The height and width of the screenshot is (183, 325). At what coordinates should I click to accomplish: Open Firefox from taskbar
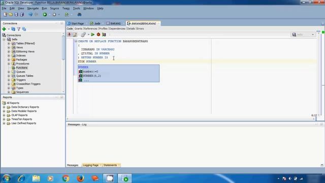(80, 178)
